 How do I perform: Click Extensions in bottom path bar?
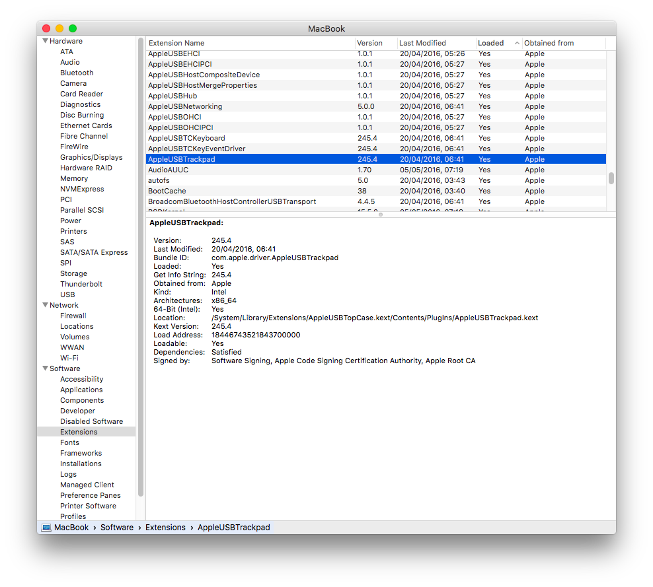pos(165,528)
